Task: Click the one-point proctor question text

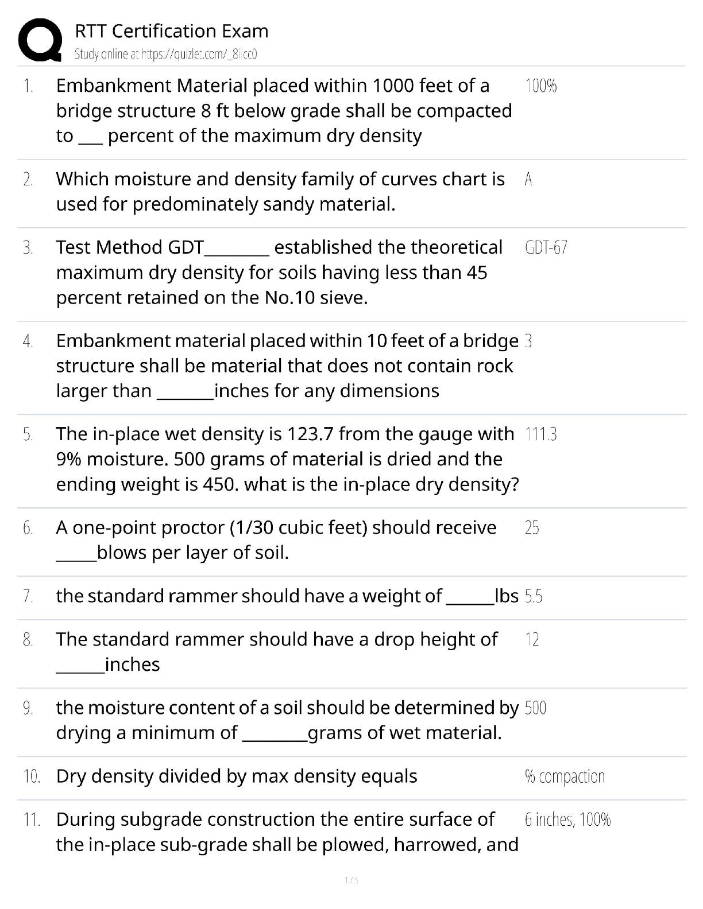Action: pos(276,540)
